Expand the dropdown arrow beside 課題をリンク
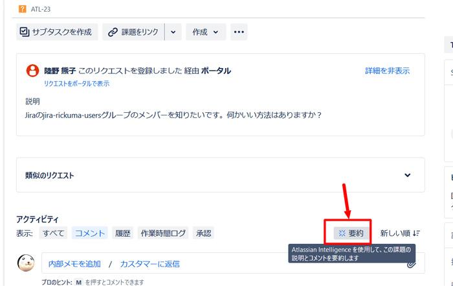453x286 pixels. (173, 32)
